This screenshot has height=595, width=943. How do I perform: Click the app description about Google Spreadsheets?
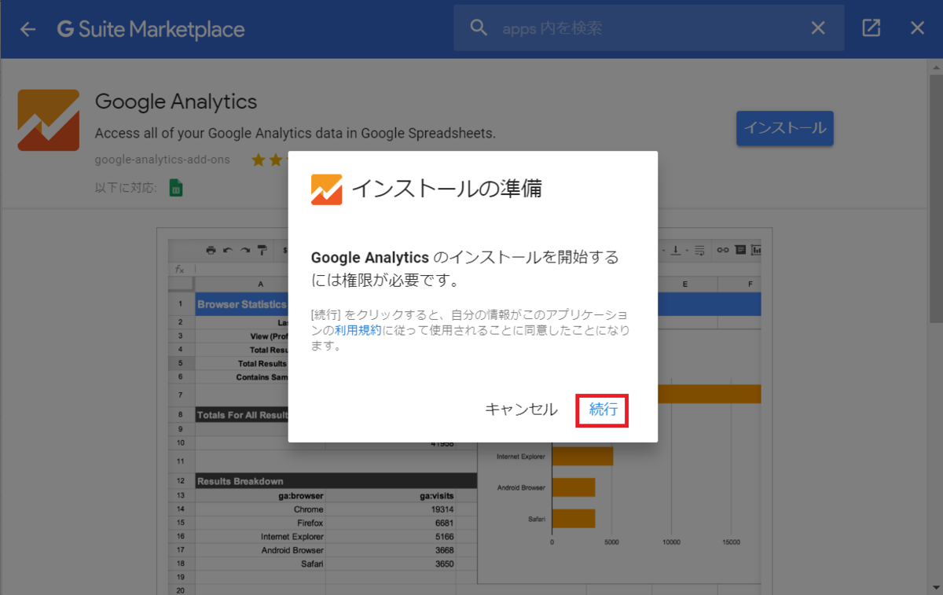[x=295, y=133]
